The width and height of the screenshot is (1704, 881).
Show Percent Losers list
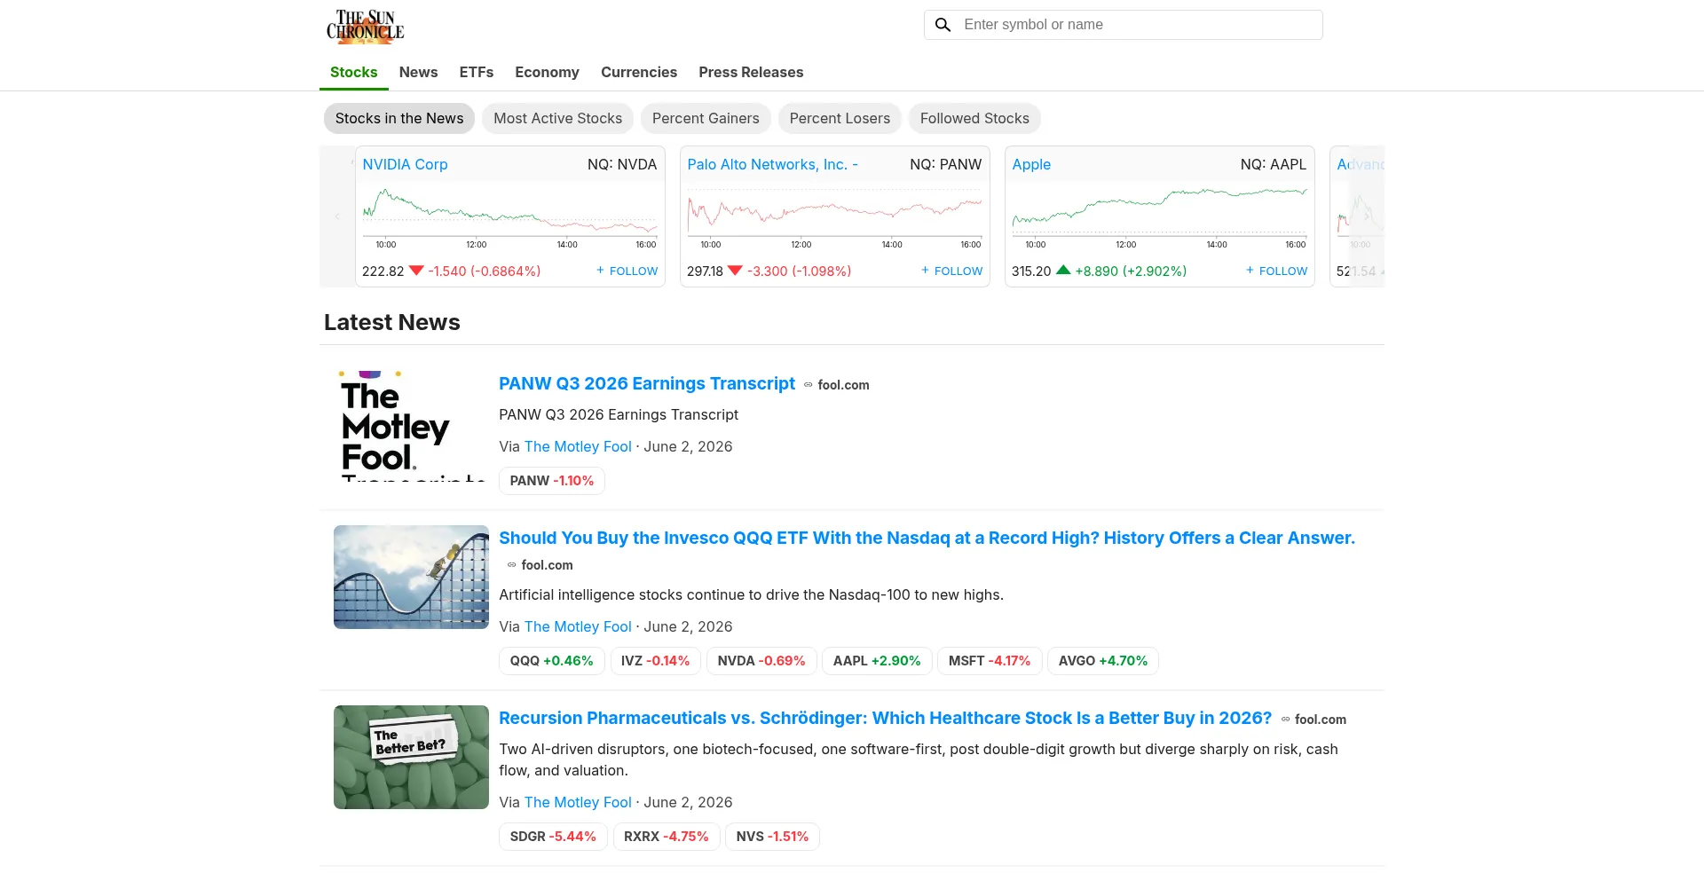[x=840, y=118]
